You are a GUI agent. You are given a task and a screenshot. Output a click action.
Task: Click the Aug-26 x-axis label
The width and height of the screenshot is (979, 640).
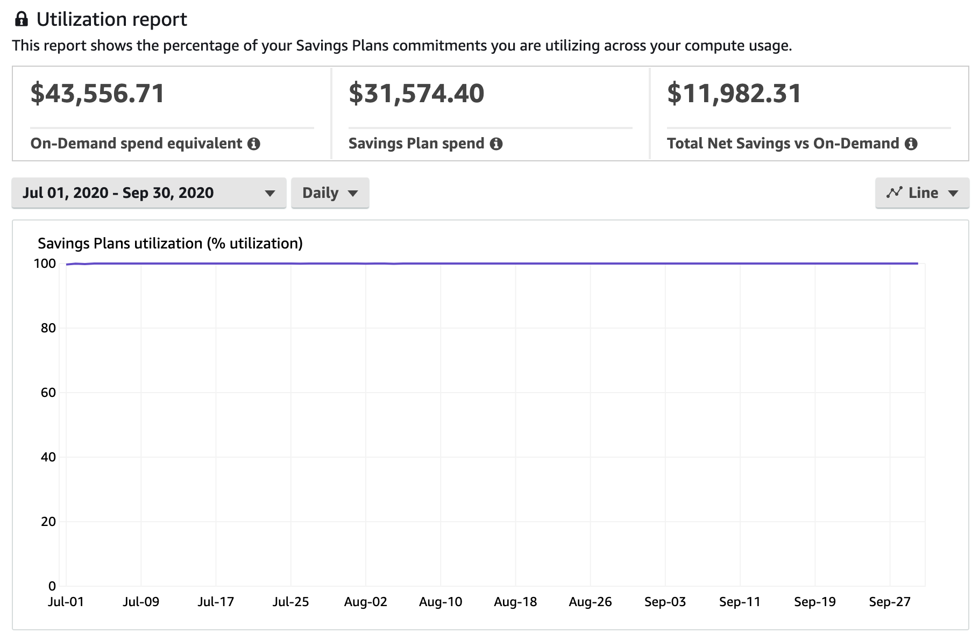(x=590, y=602)
